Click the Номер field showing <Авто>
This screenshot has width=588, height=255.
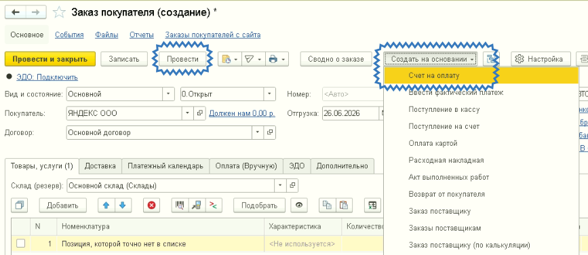(353, 94)
